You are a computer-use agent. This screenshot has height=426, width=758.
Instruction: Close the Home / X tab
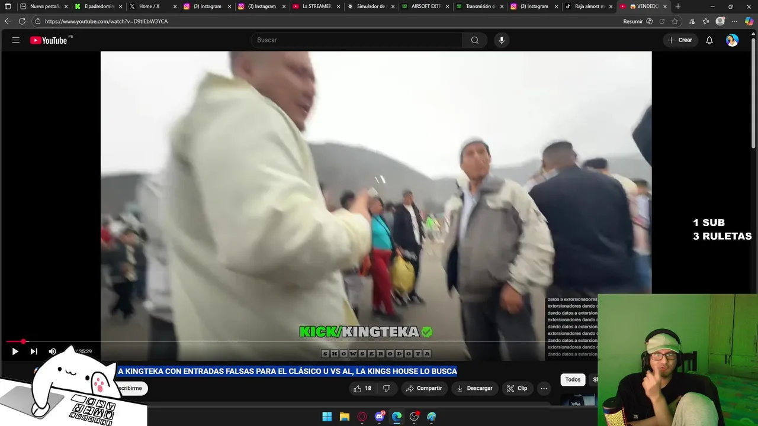click(x=175, y=7)
